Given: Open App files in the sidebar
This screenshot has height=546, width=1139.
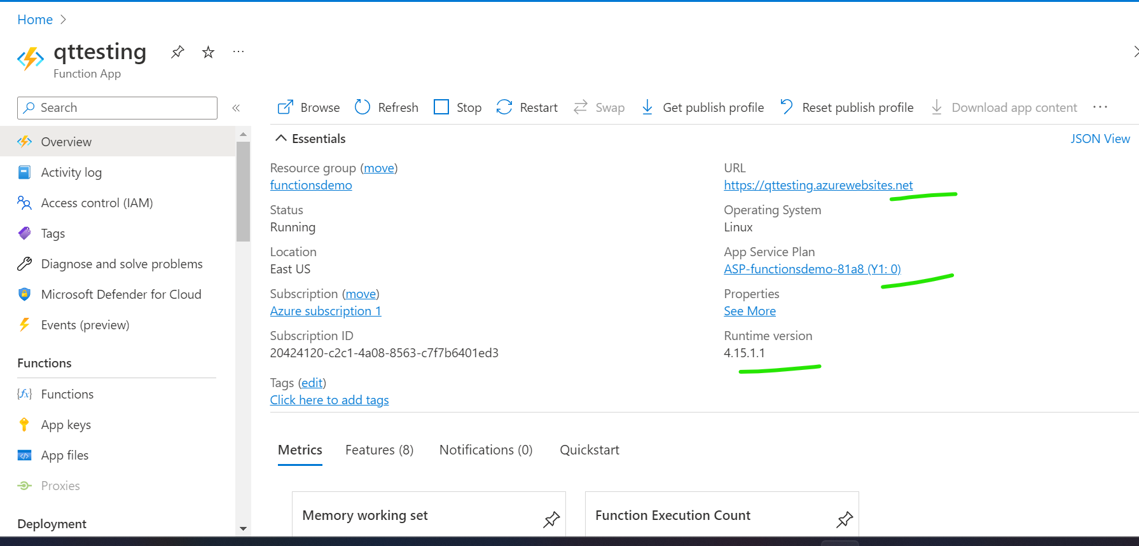Looking at the screenshot, I should 118,455.
